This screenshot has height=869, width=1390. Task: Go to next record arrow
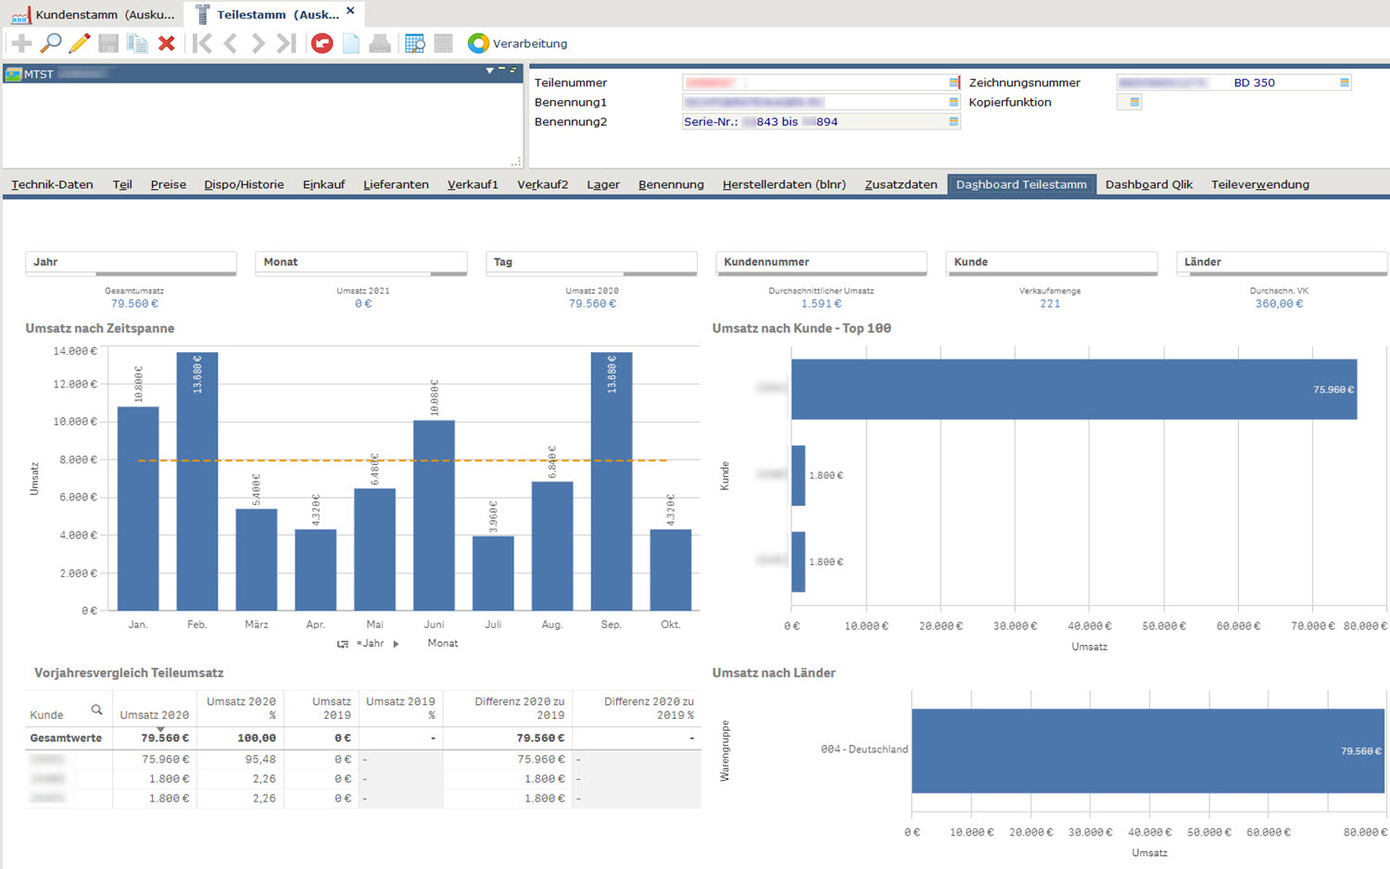[259, 43]
